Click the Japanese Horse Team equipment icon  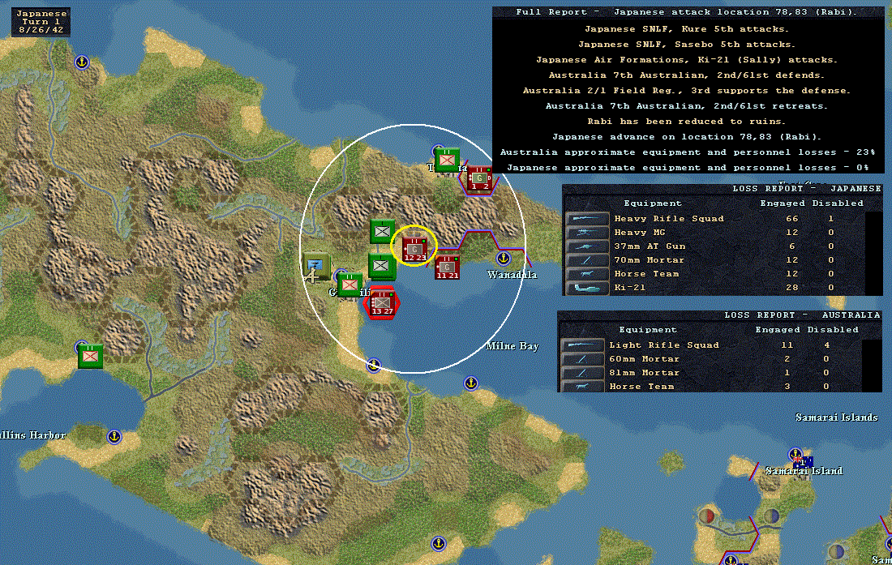click(x=587, y=273)
